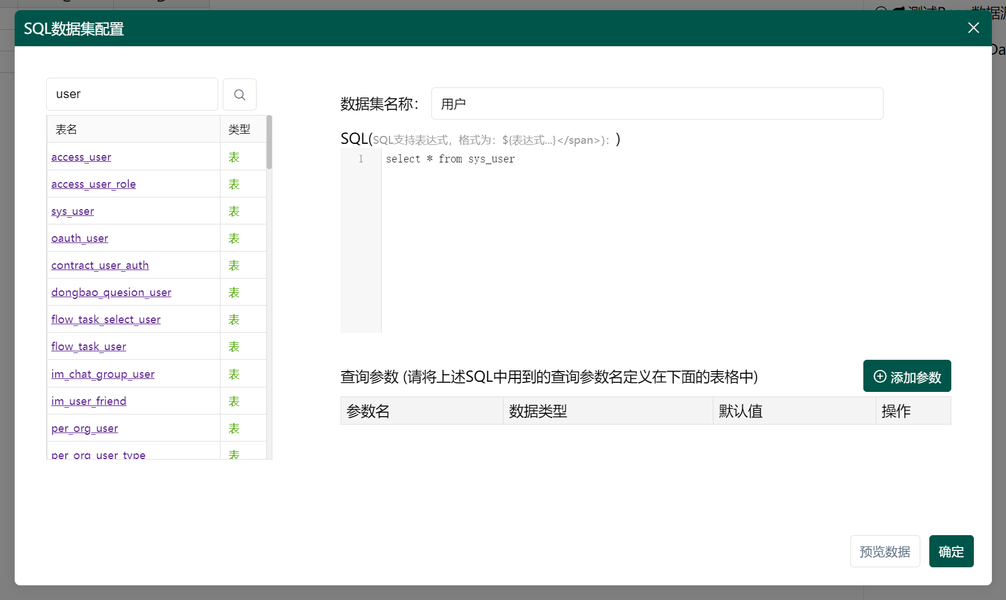Screen dimensions: 1006x600
Task: Open the flow_task_select_user table
Action: coord(105,319)
